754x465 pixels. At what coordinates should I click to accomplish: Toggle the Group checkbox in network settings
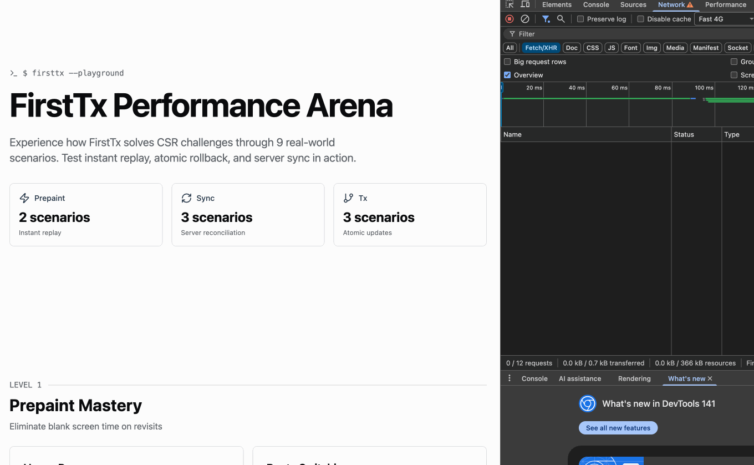(734, 62)
